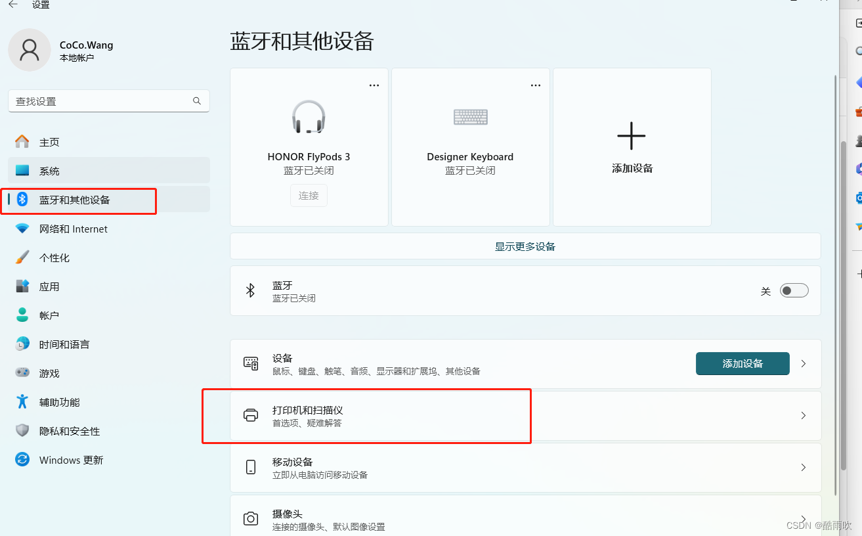The image size is (862, 536).
Task: Click the keyboard icon in 设备 row
Action: tap(251, 363)
